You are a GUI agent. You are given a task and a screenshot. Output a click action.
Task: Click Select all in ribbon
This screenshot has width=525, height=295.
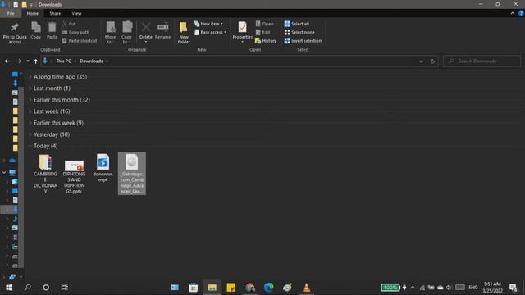[x=297, y=24]
